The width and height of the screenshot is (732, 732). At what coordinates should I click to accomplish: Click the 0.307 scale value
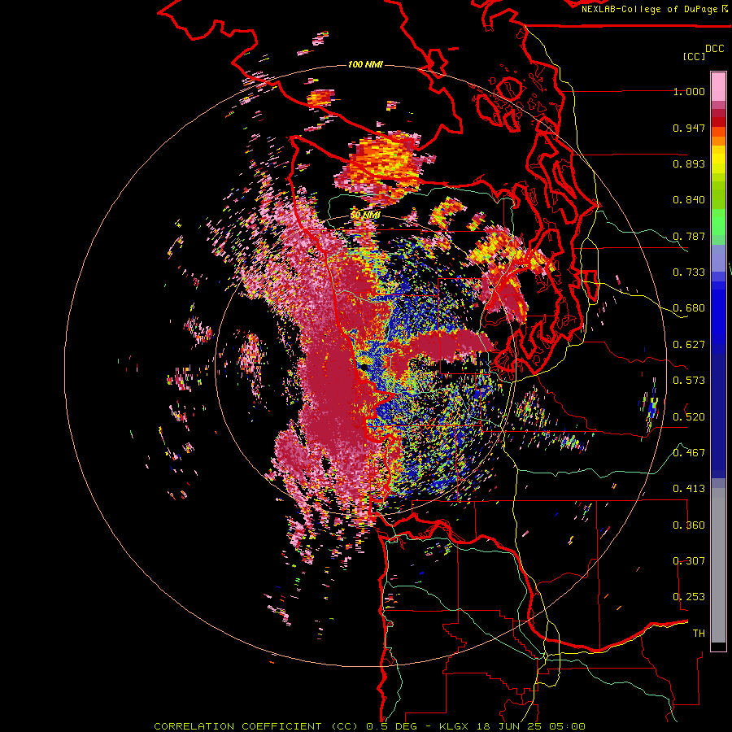[689, 561]
